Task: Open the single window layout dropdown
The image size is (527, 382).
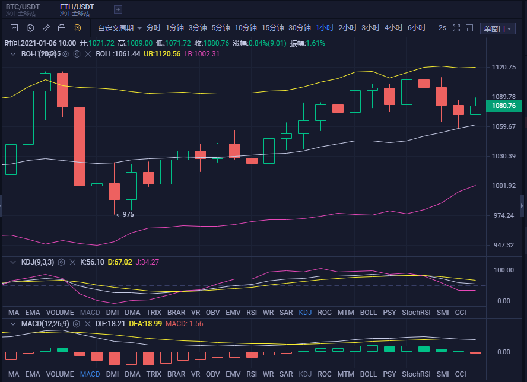Action: (497, 28)
